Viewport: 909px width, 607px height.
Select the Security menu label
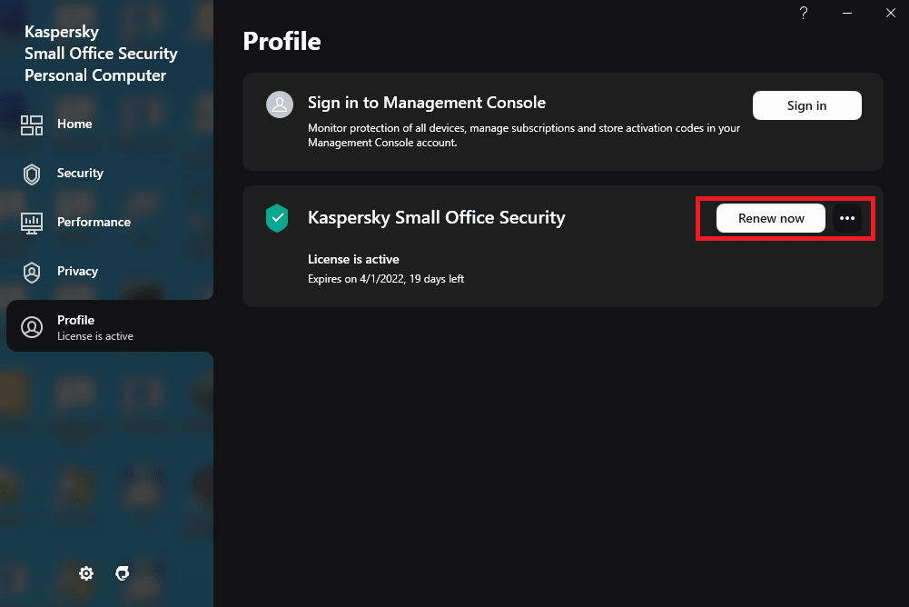pos(80,174)
